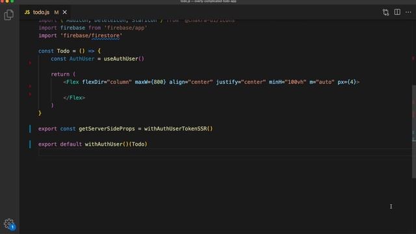The width and height of the screenshot is (416, 234).
Task: Split the editor with the split icon
Action: click(397, 12)
